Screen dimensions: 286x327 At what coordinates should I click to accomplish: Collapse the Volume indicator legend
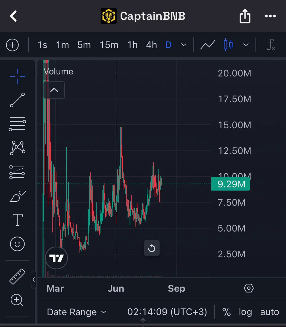click(54, 90)
